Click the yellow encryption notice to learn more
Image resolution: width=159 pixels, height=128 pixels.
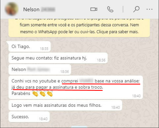click(79, 28)
